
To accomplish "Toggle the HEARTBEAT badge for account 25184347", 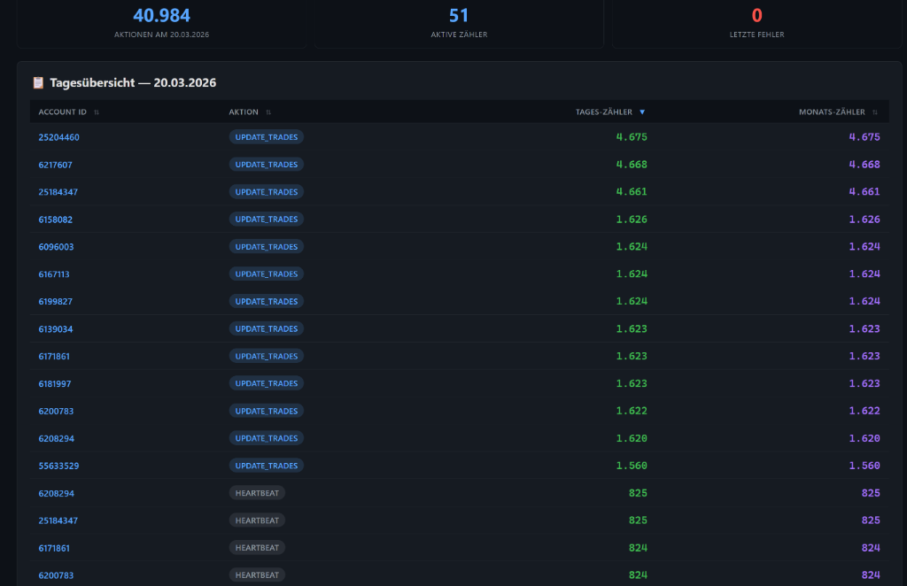I will (x=257, y=520).
